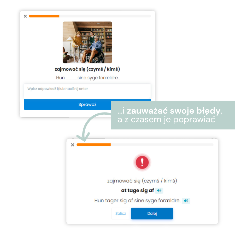
Task: Close the upper quiz card with X
Action: (x=25, y=16)
